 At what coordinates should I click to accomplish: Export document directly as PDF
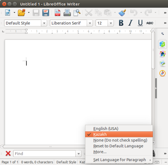(57, 13)
